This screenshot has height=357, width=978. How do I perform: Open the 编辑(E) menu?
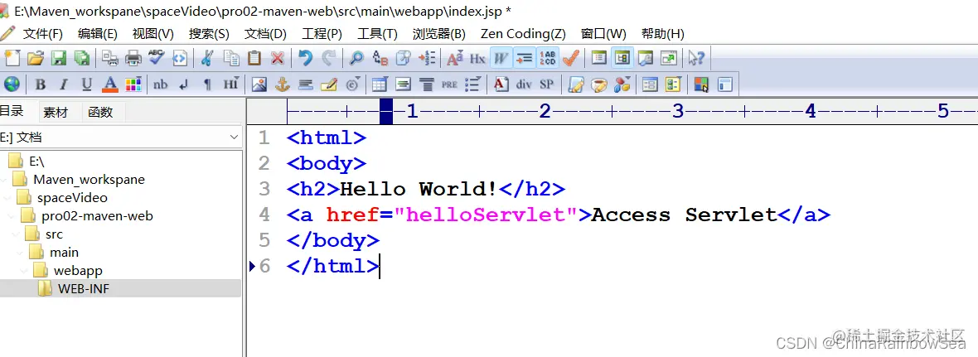[x=97, y=34]
